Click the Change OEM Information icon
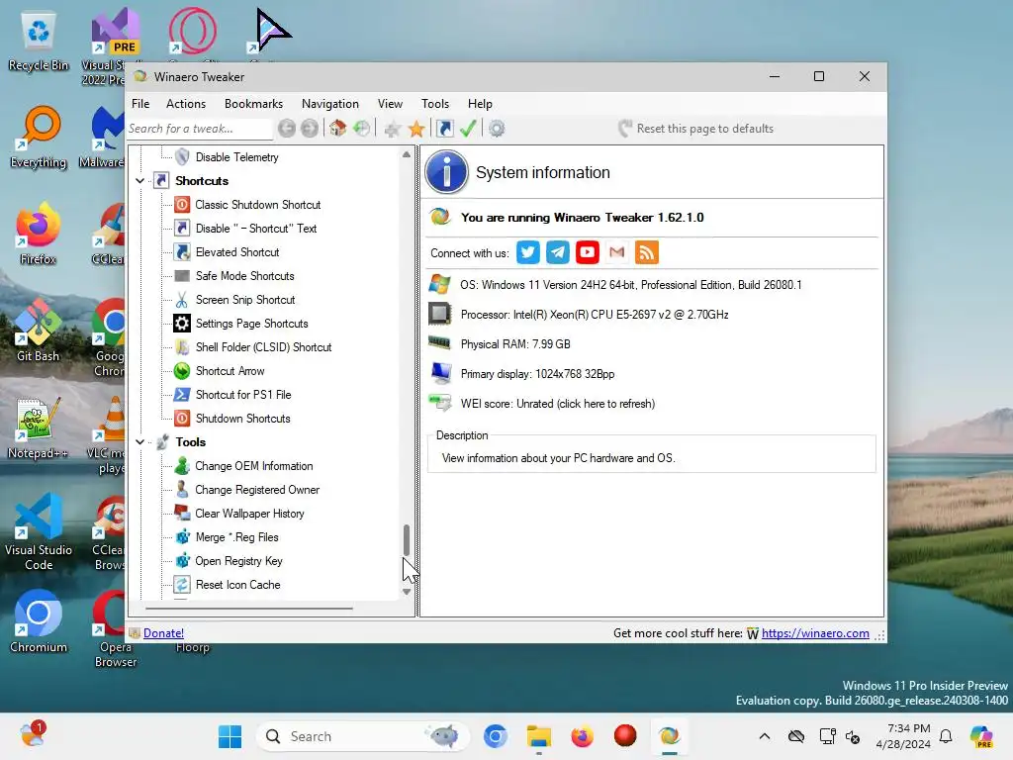1013x760 pixels. [182, 466]
